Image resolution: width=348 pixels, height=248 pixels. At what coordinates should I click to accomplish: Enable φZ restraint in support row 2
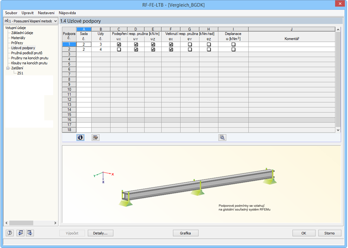pos(209,49)
